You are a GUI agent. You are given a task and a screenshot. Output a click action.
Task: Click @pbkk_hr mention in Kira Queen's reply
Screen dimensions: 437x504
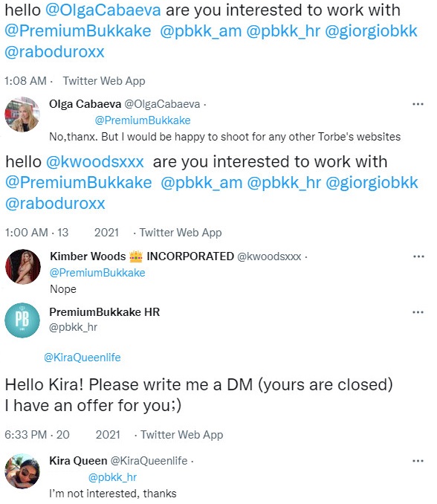112,477
